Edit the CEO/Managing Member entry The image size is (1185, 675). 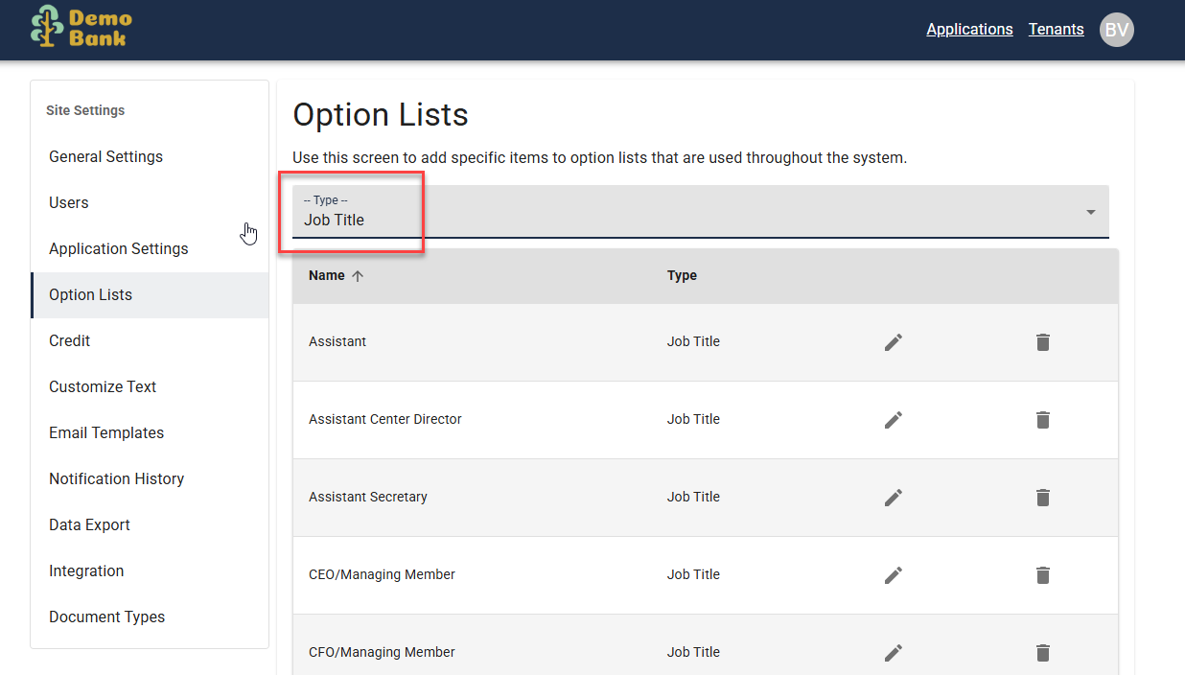point(894,575)
